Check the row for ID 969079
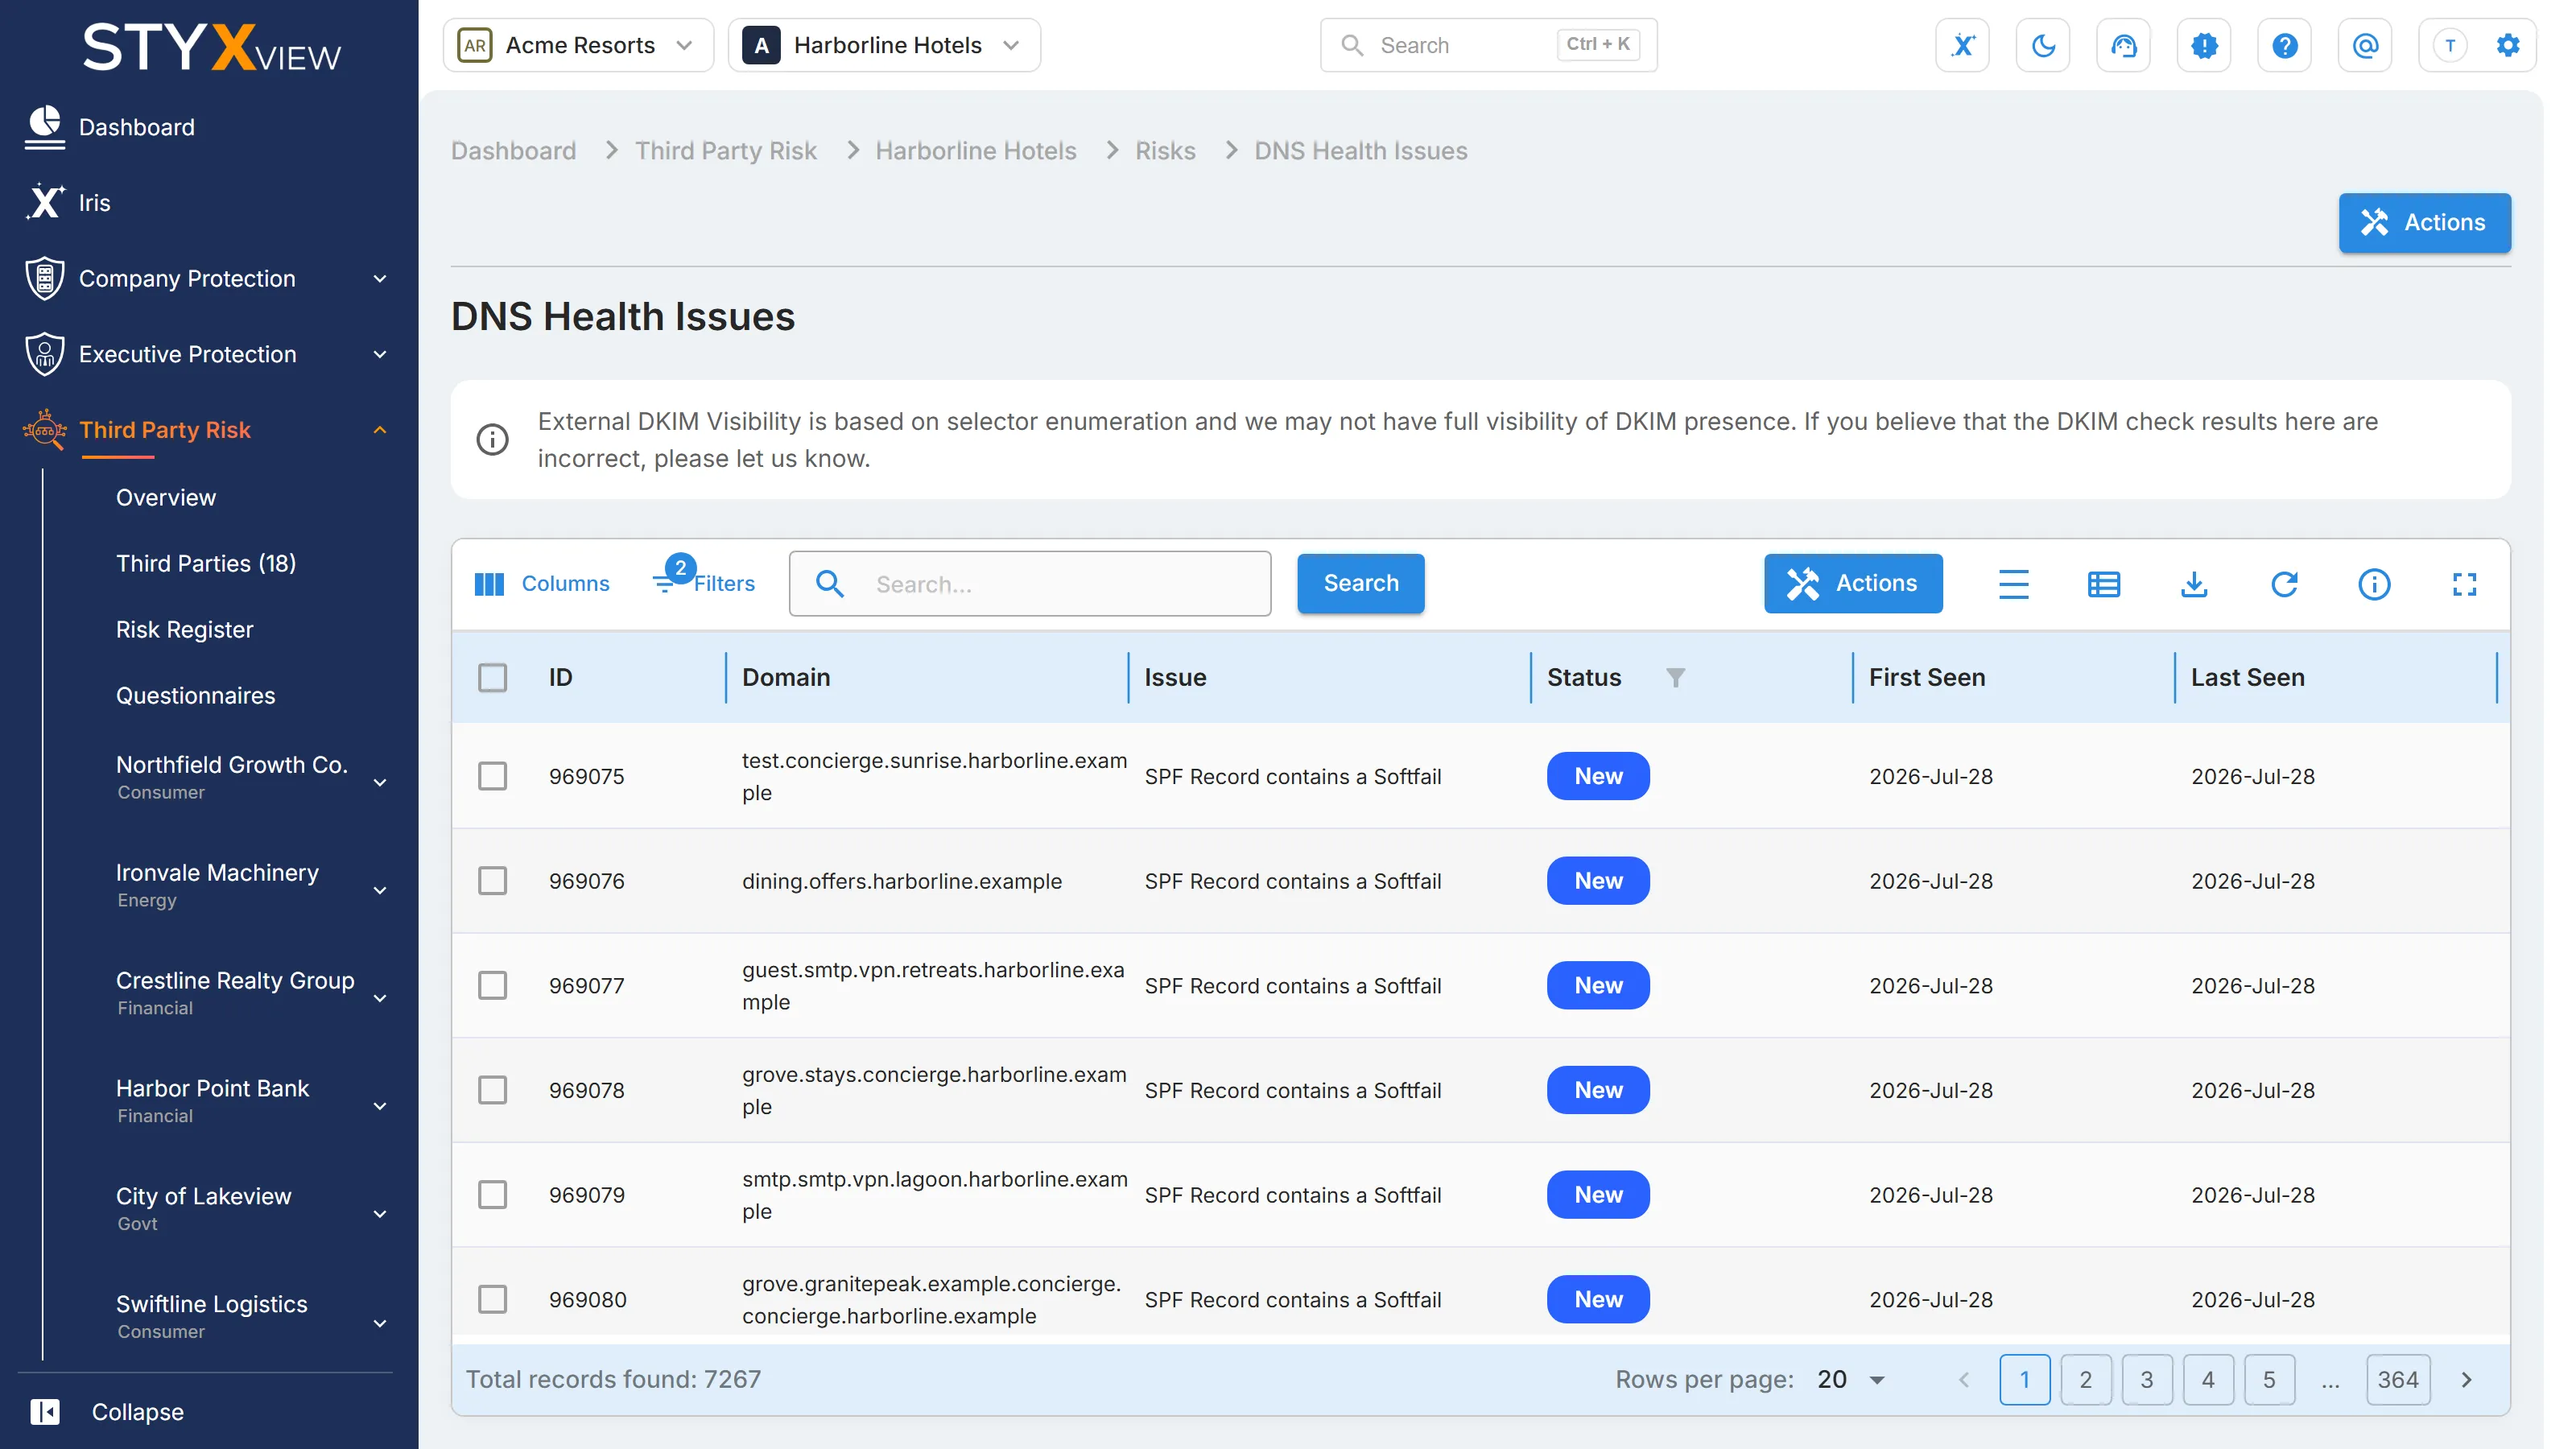Image resolution: width=2576 pixels, height=1449 pixels. [x=492, y=1195]
